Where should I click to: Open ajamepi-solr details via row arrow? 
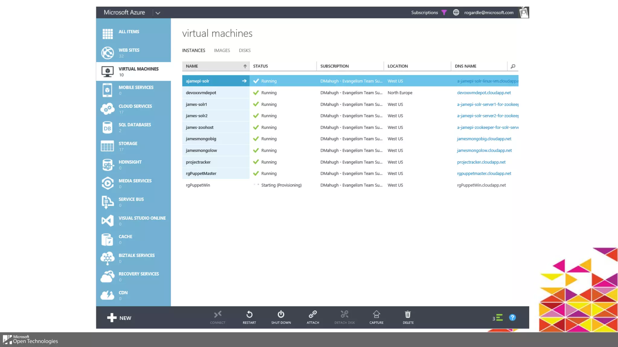click(244, 81)
